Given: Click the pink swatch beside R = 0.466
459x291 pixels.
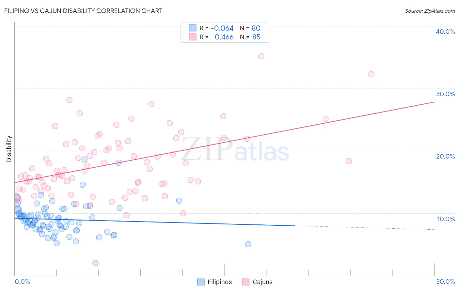Looking at the screenshot, I should point(193,37).
